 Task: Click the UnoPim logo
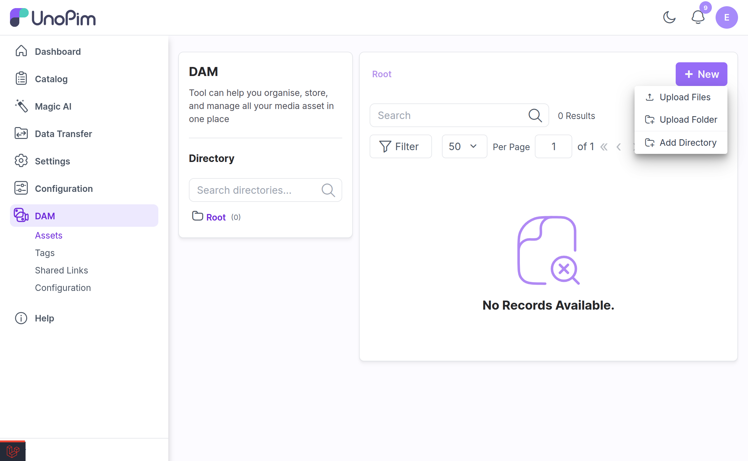[53, 18]
